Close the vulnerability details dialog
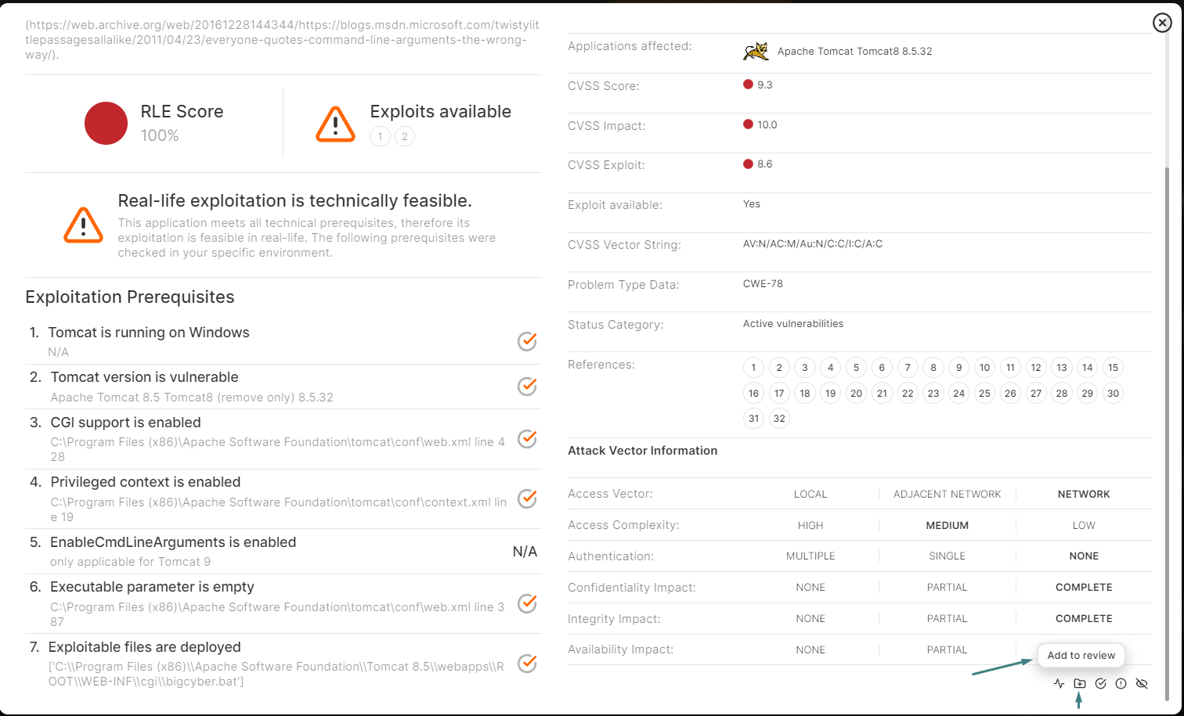This screenshot has height=716, width=1184. point(1162,23)
